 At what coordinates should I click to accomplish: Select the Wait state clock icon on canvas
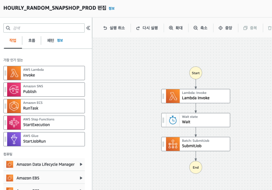coord(173,120)
